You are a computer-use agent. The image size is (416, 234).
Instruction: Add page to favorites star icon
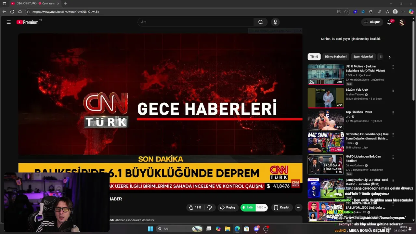pyautogui.click(x=346, y=12)
